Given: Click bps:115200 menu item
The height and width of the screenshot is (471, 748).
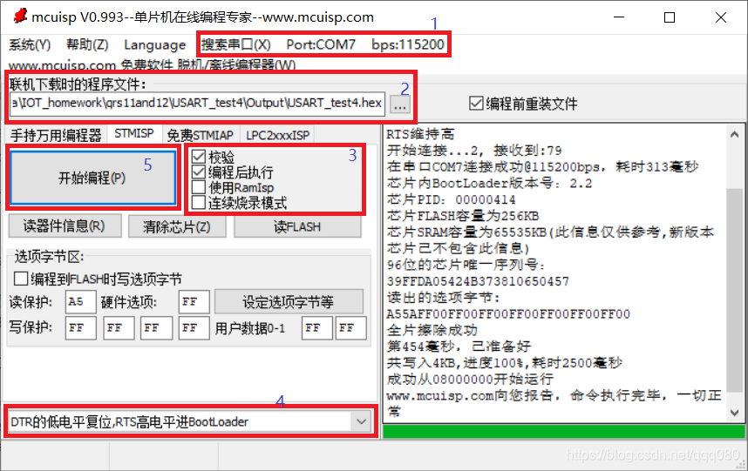Looking at the screenshot, I should click(x=408, y=44).
